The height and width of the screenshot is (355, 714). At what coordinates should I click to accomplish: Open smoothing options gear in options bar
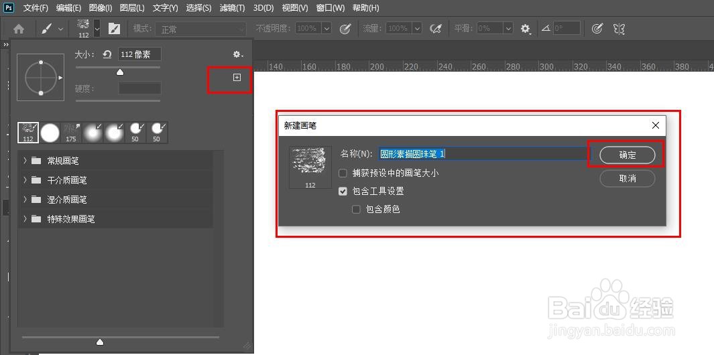coord(526,29)
